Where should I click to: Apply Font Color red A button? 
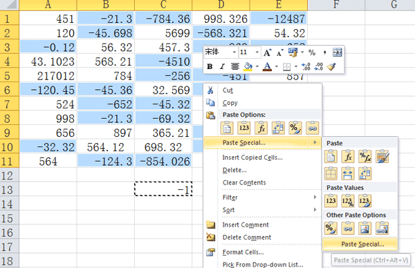tap(267, 66)
